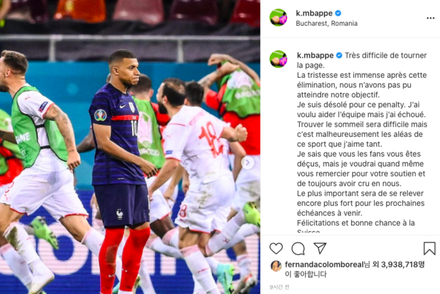Click the cut-off Suisse line of the caption

[x=309, y=232]
